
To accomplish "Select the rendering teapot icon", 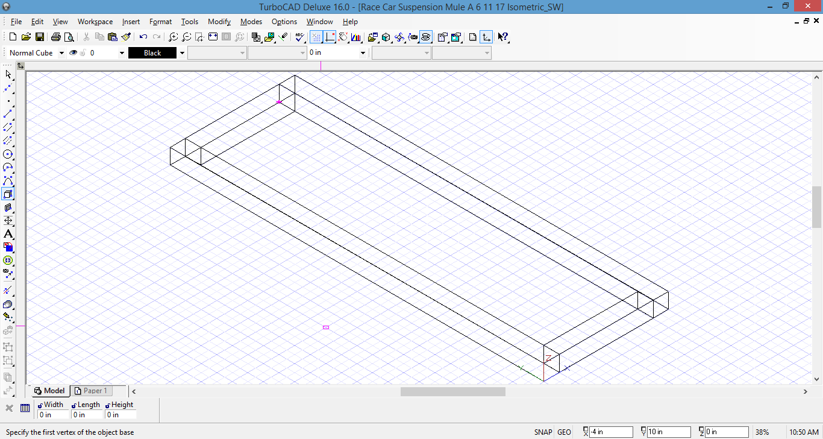I will click(425, 36).
